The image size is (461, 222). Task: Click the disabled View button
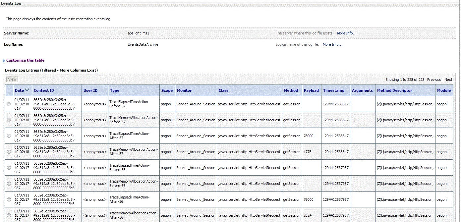click(12, 79)
